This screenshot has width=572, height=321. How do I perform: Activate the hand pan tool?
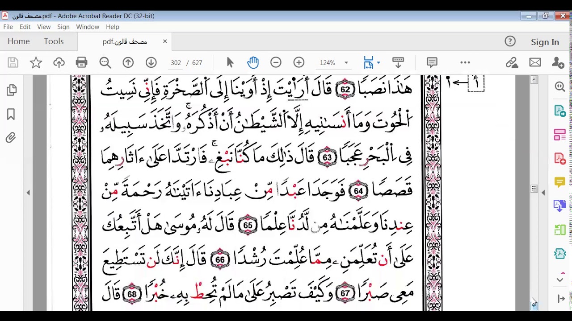tap(253, 63)
